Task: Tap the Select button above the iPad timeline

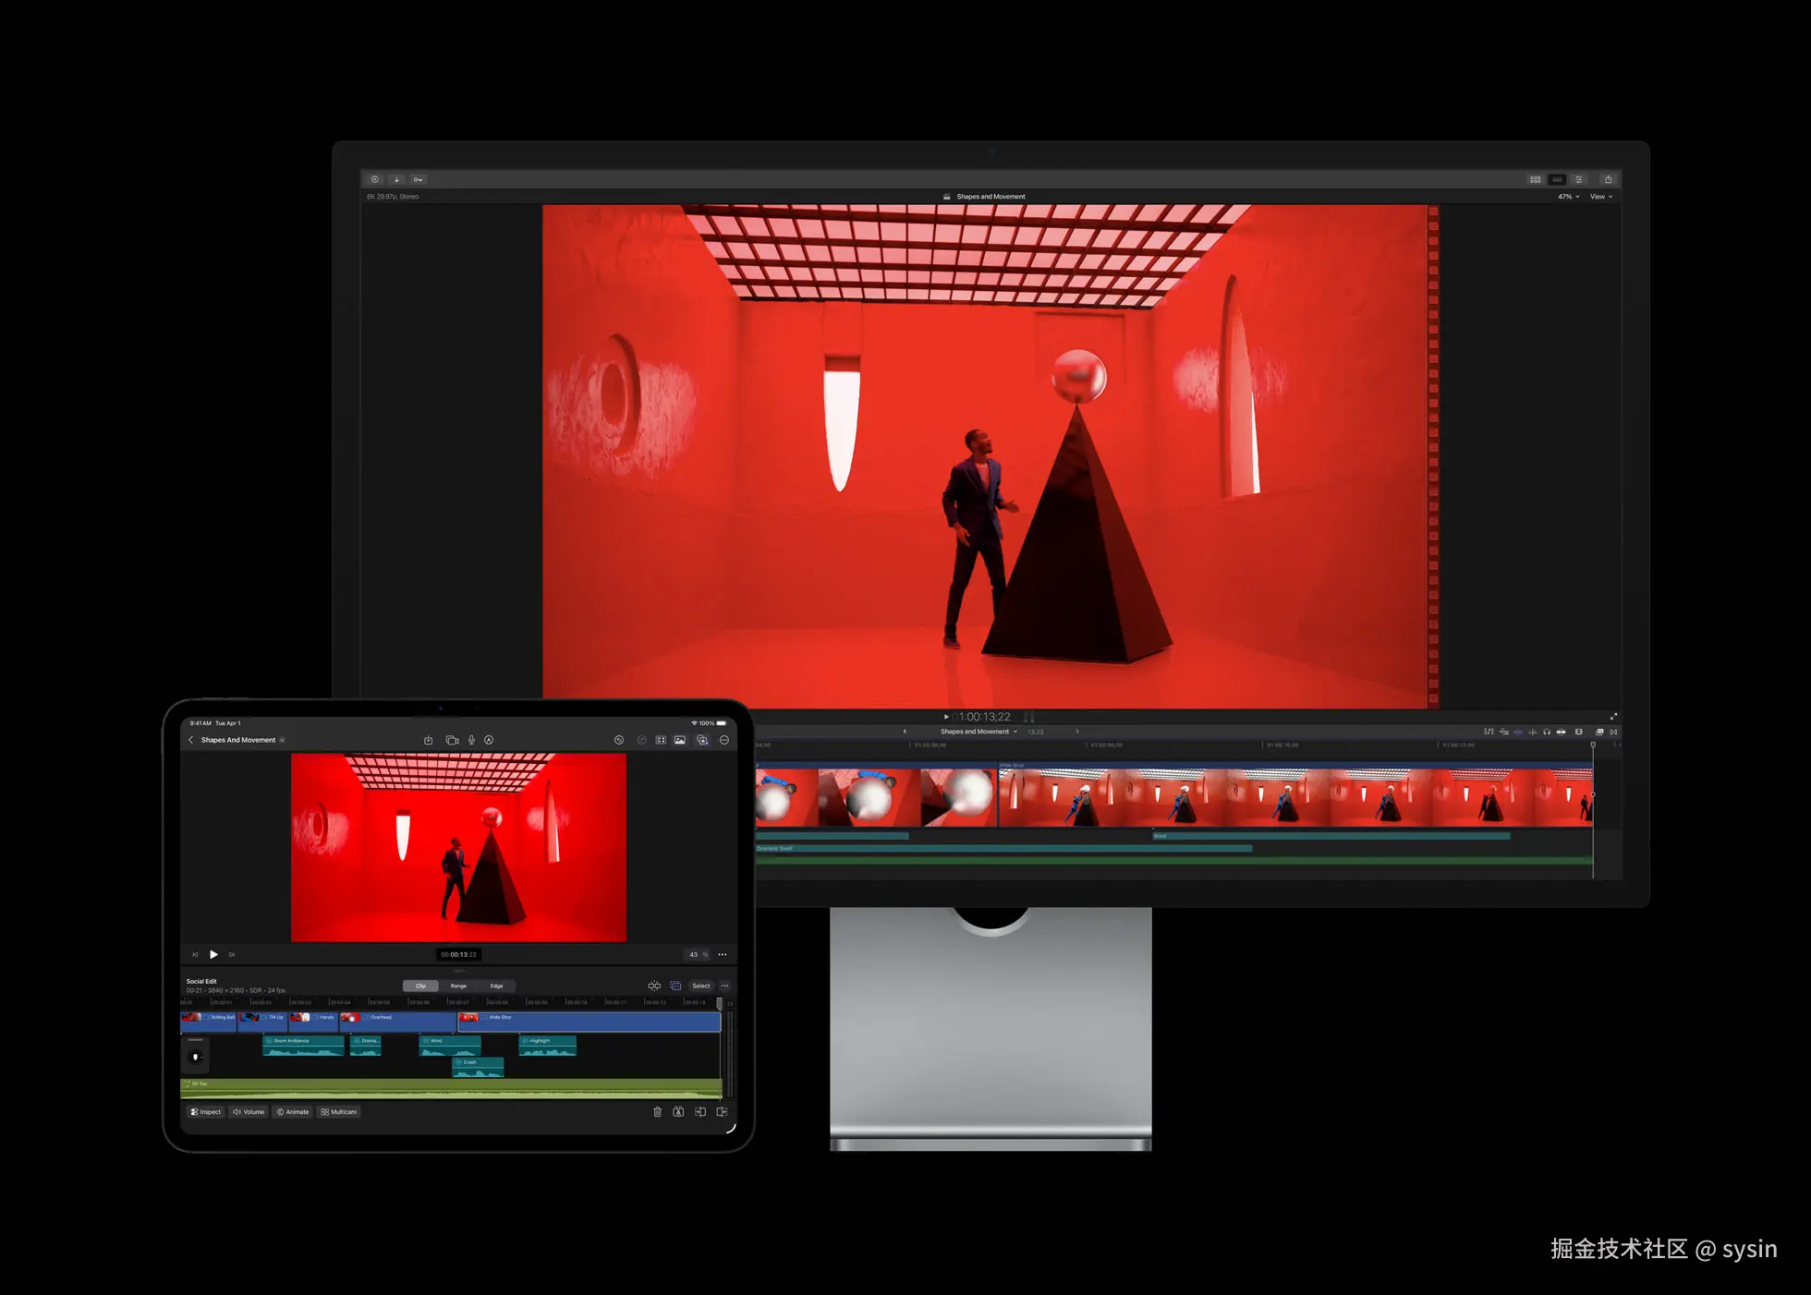Action: (700, 986)
